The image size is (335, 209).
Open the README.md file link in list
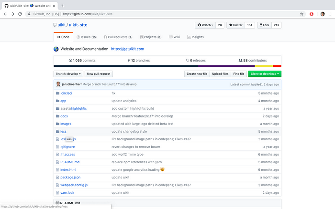point(70,162)
